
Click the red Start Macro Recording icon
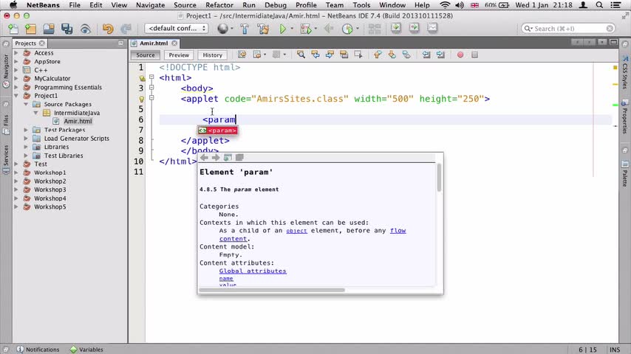pyautogui.click(x=460, y=55)
